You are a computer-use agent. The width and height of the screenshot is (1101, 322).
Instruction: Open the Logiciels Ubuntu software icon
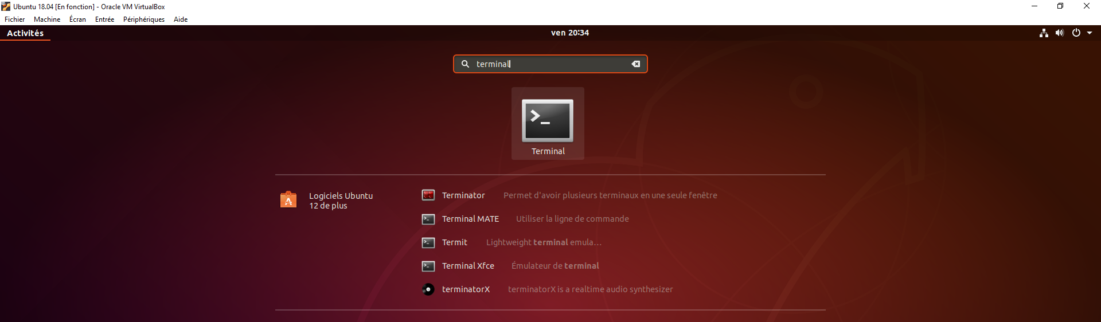click(x=288, y=200)
